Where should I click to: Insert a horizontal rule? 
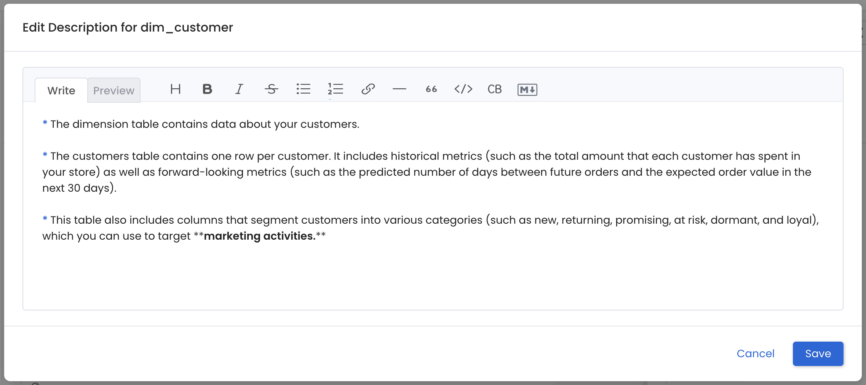coord(399,89)
